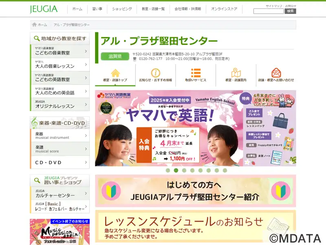Expand the CD・DVD arrow
326x245 pixels.
tap(86, 162)
